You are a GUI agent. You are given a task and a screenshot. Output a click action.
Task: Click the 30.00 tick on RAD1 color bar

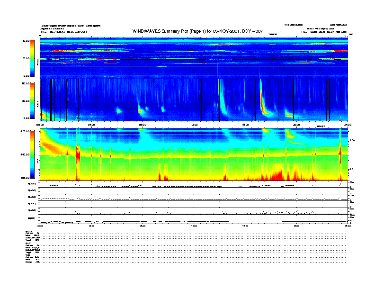coord(26,101)
